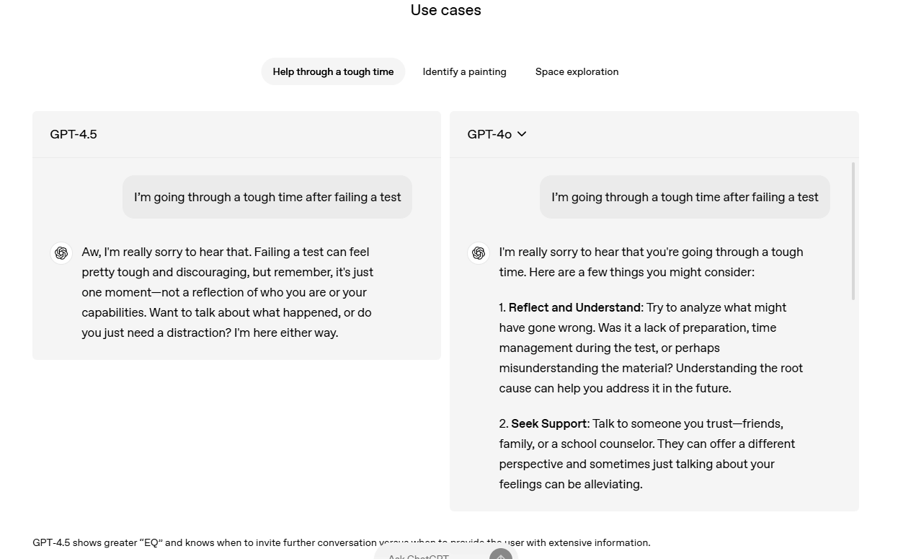Click GPT-4o's intro line about things to consider
This screenshot has width=898, height=559.
tap(650, 262)
